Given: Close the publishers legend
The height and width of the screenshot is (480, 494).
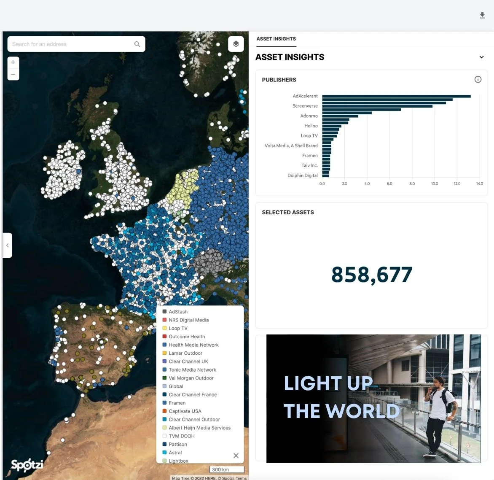Looking at the screenshot, I should pyautogui.click(x=236, y=456).
